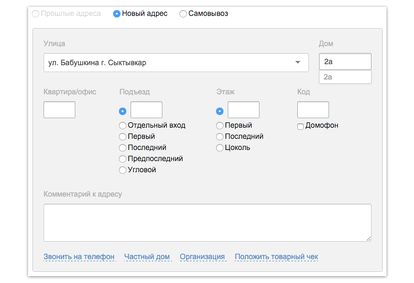Pick the 2а suggestion under Дом field
This screenshot has height=283, width=414.
click(x=345, y=77)
